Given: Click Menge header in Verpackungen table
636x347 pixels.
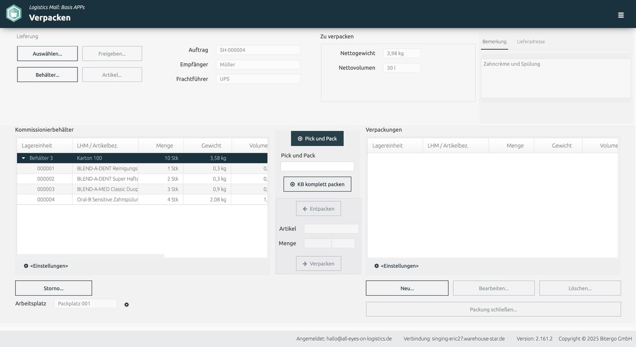Looking at the screenshot, I should click(511, 146).
